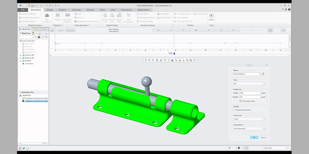Click Timescale Refit
Image resolution: width=309 pixels, height=154 pixels.
tap(181, 17)
